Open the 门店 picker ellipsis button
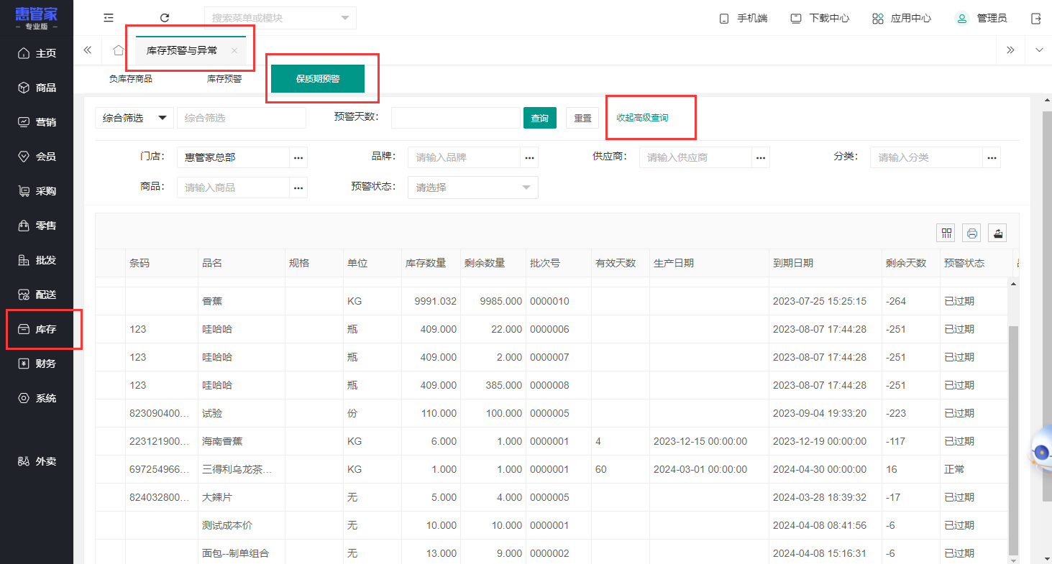Screen dimensions: 1052x564 tap(298, 157)
